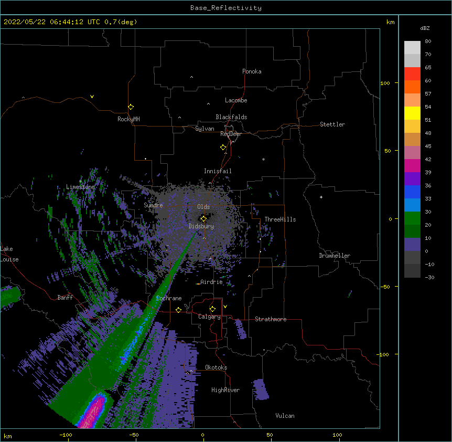
Task: Click the RockyMH town label
Action: (128, 119)
